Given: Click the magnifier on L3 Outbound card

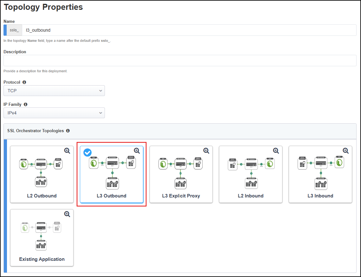Looking at the screenshot, I should click(x=137, y=151).
